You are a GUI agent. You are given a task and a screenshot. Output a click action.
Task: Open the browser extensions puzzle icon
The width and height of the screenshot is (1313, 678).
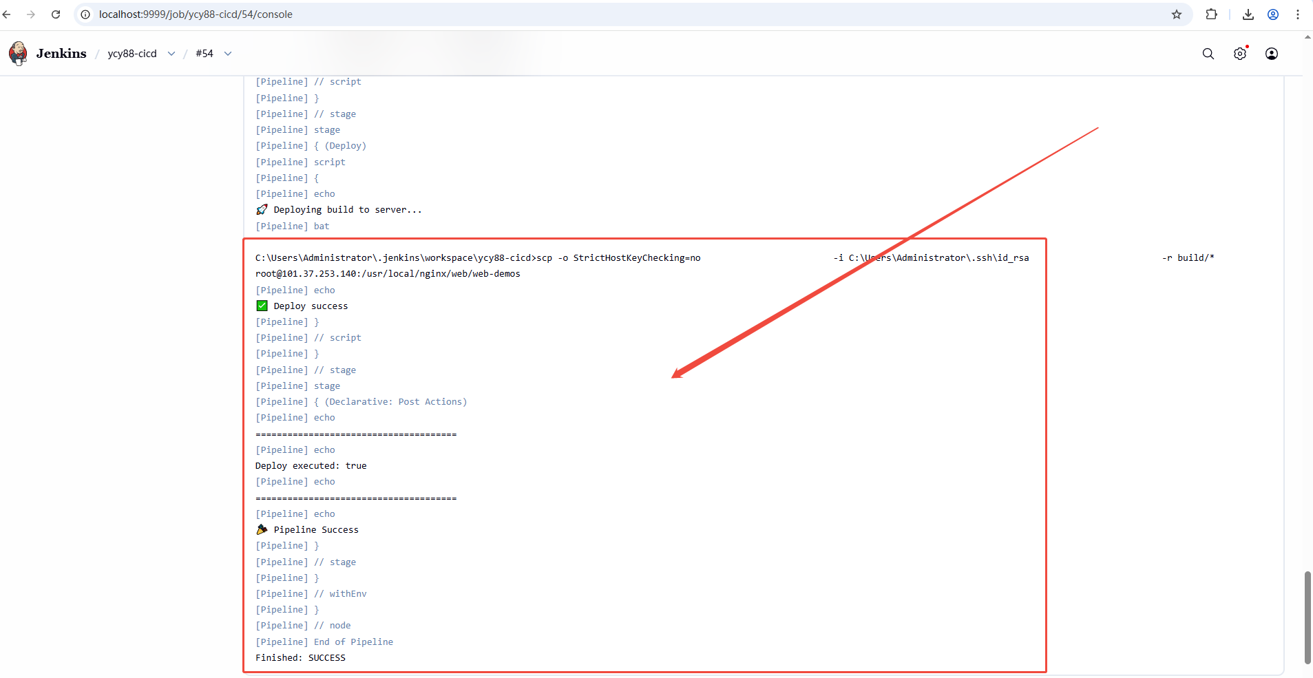coord(1211,14)
